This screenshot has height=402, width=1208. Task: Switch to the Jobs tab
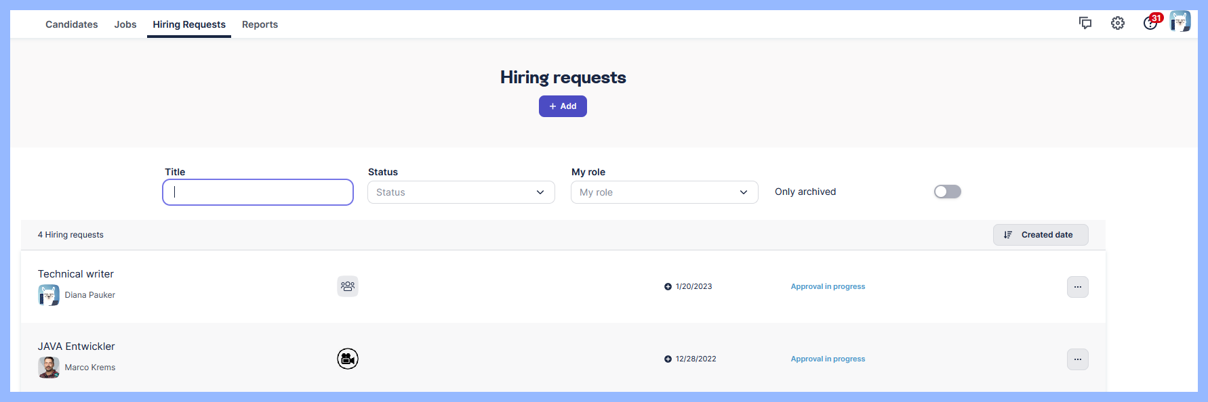125,24
